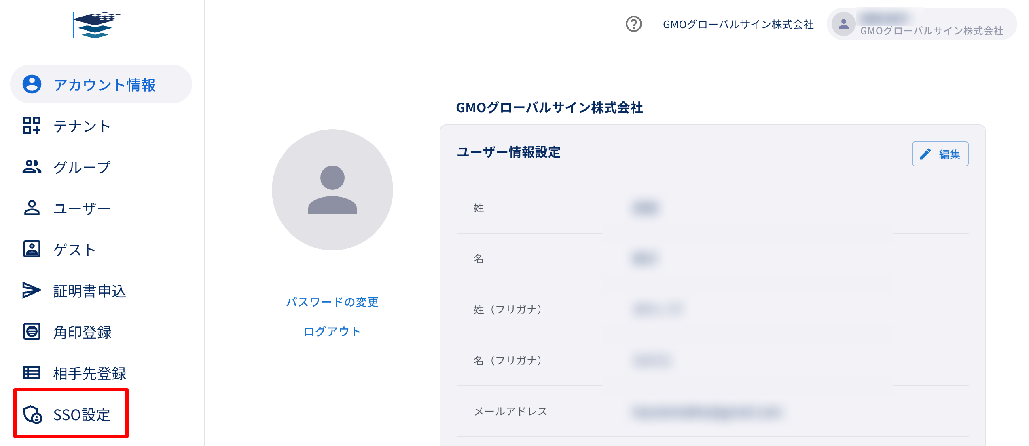
Task: Click the 姓 field label
Action: 479,208
